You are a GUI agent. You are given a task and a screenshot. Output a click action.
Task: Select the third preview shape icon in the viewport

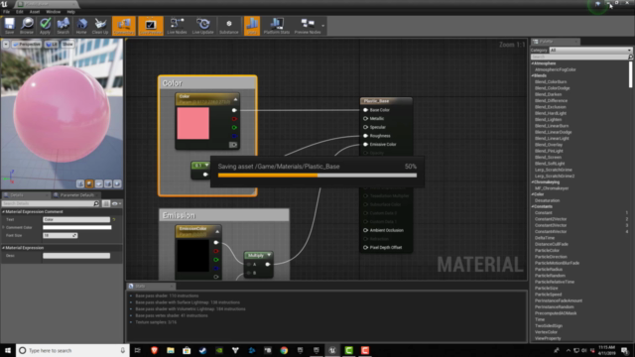tap(99, 183)
